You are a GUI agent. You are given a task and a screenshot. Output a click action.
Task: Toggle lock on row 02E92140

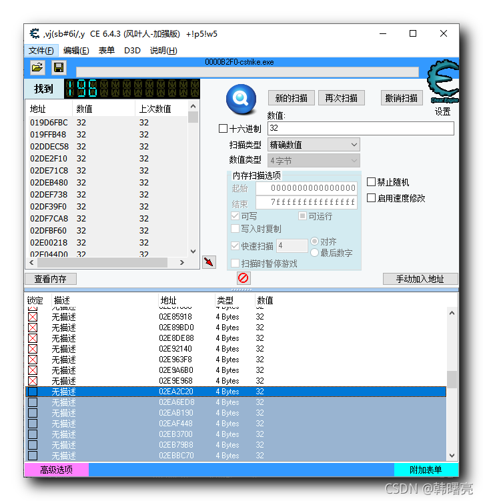click(33, 349)
